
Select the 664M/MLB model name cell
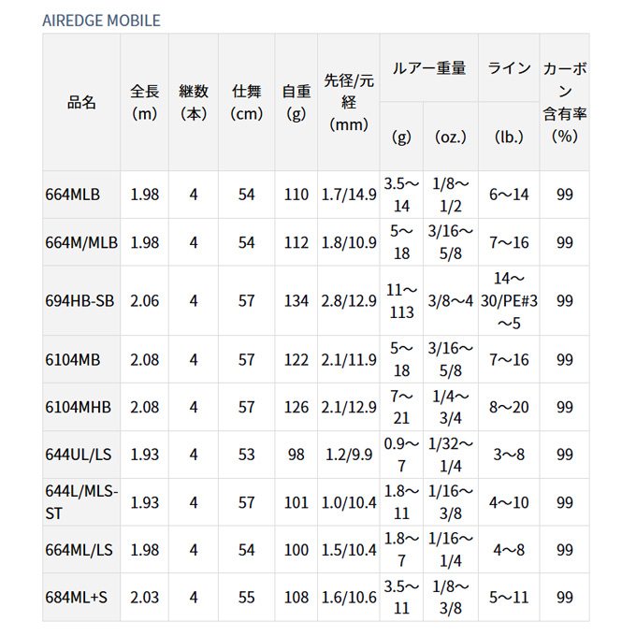tap(81, 242)
